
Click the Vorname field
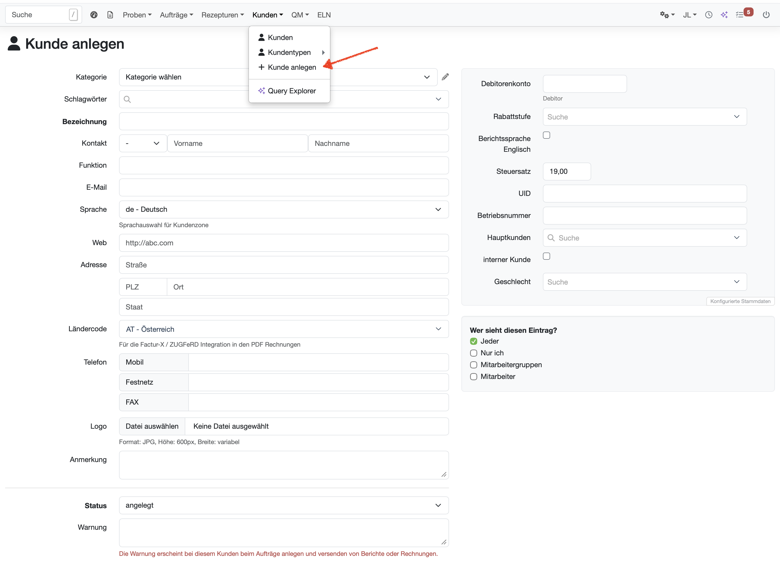tap(237, 143)
